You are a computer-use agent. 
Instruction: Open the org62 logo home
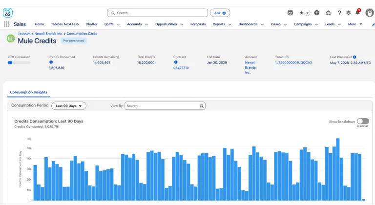point(8,13)
